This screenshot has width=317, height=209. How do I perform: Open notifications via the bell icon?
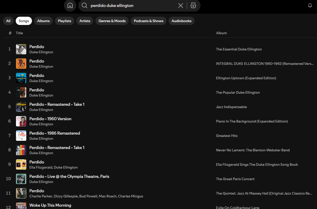pos(310,5)
